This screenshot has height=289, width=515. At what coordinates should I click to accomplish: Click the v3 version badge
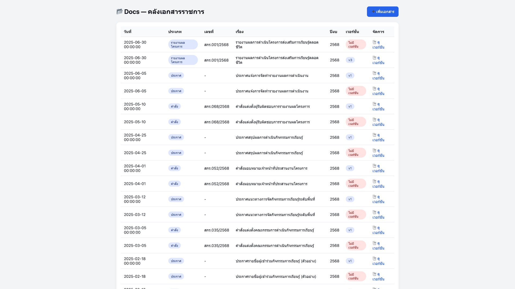point(350,60)
